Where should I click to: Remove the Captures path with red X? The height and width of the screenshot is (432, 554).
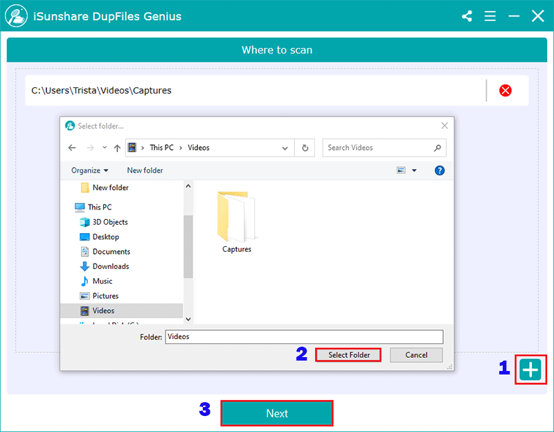[506, 90]
